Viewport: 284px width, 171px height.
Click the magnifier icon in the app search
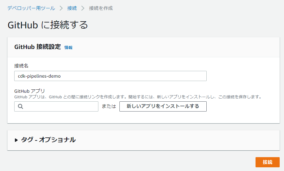pos(20,106)
